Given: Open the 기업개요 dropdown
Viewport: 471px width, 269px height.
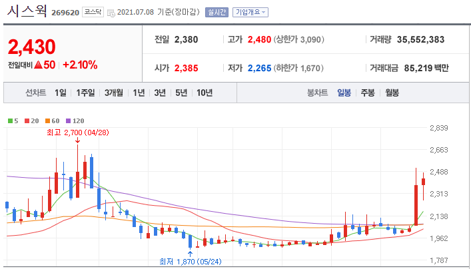Looking at the screenshot, I should pyautogui.click(x=250, y=12).
